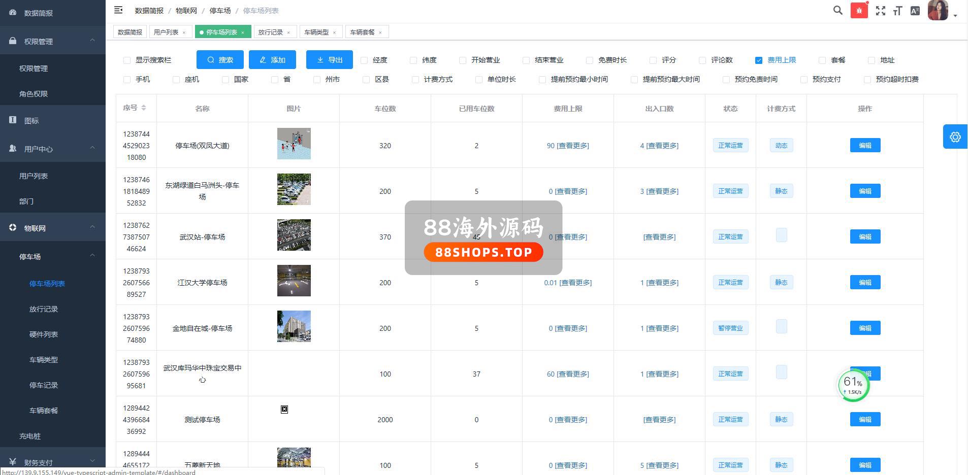Open the language switch icon
The height and width of the screenshot is (475, 968).
click(915, 11)
